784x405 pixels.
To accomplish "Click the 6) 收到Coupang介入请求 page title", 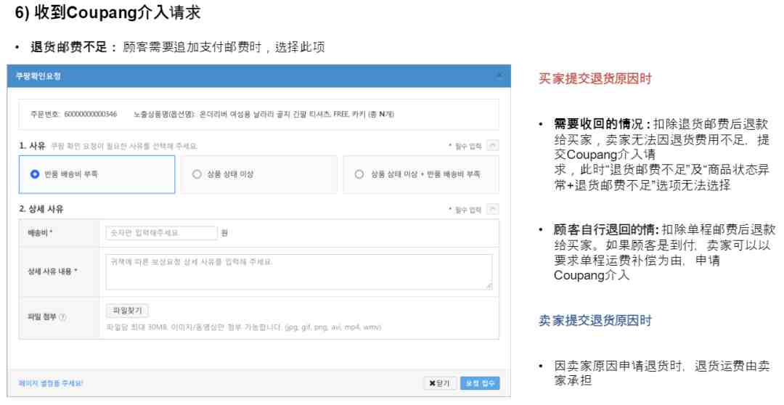I will click(x=107, y=12).
